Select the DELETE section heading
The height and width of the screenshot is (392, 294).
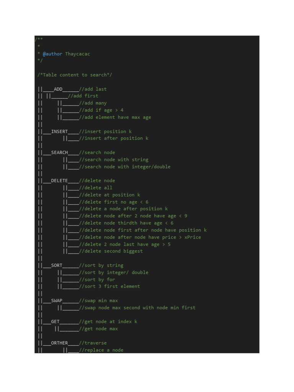coord(59,181)
